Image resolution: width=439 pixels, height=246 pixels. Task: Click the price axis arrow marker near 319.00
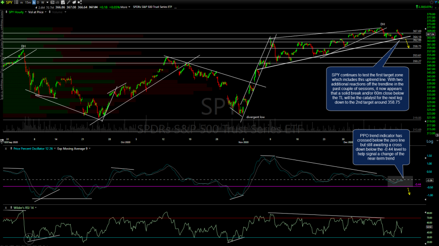coord(426,122)
